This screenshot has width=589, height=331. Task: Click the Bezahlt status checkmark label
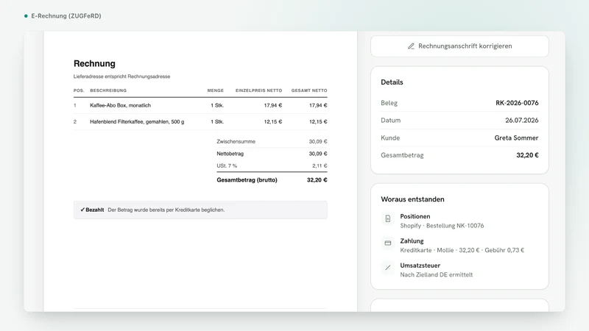[92, 210]
